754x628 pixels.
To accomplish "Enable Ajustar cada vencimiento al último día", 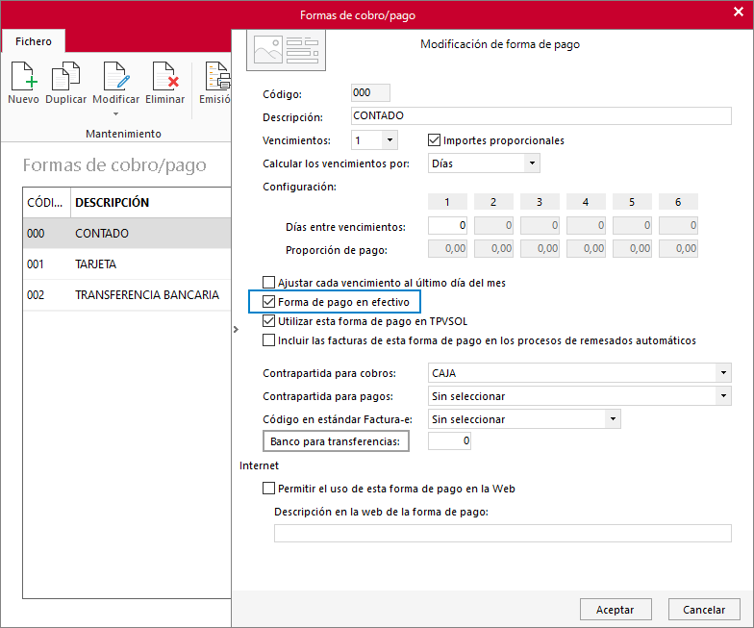I will (x=269, y=283).
